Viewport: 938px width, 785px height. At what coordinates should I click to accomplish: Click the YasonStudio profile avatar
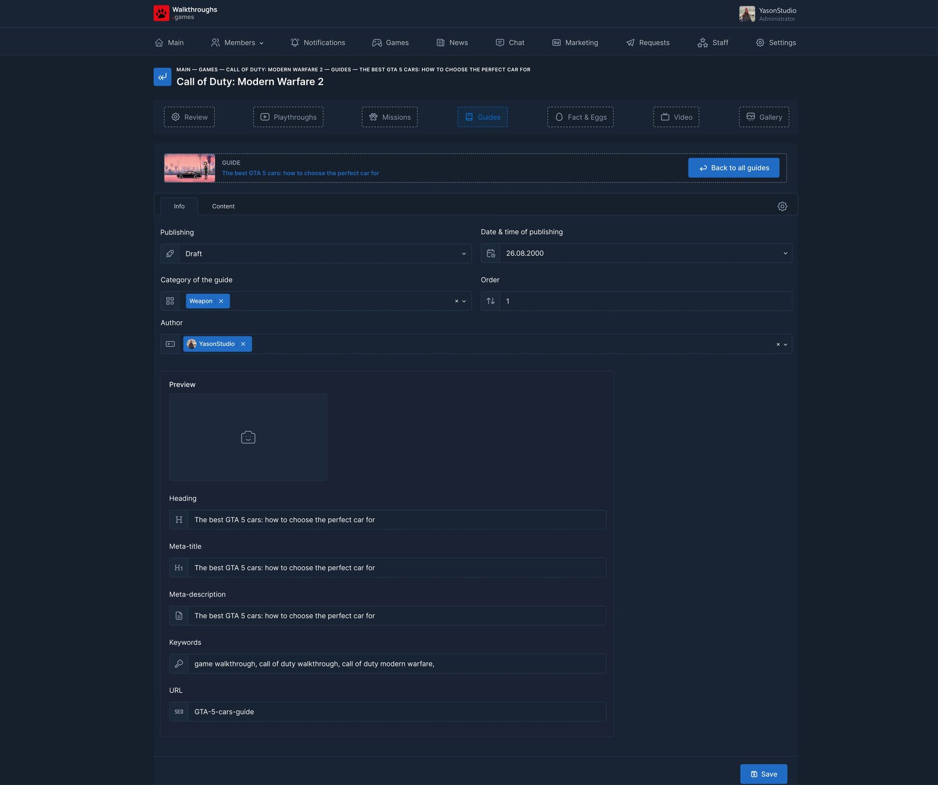click(747, 14)
